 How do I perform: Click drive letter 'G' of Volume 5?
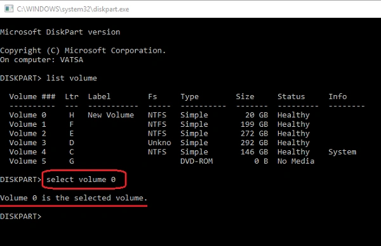tap(71, 161)
